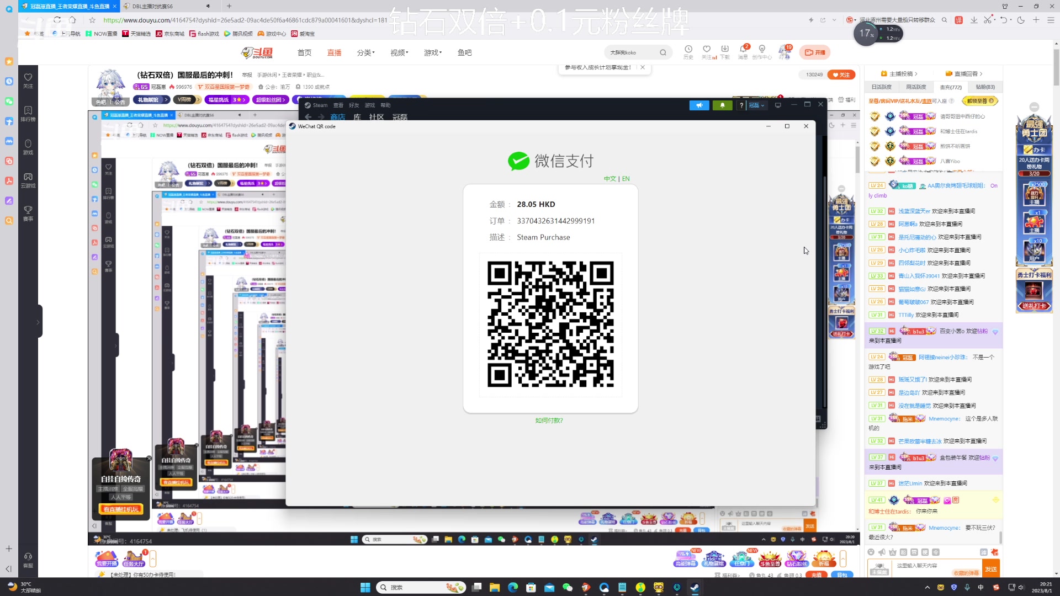Image resolution: width=1060 pixels, height=596 pixels.
Task: Open 创作中心 lightbulb icon
Action: [762, 52]
